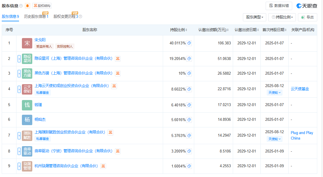323x177 pixels.
Task: Expand row 2 隐设星河 with plus toggle
Action: pyautogui.click(x=19, y=59)
